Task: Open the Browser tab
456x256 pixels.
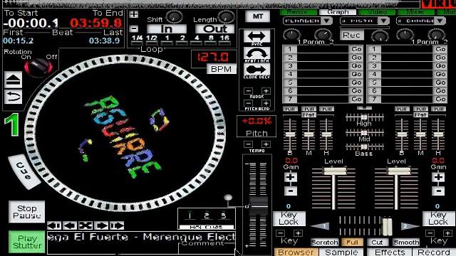Action: [296, 252]
